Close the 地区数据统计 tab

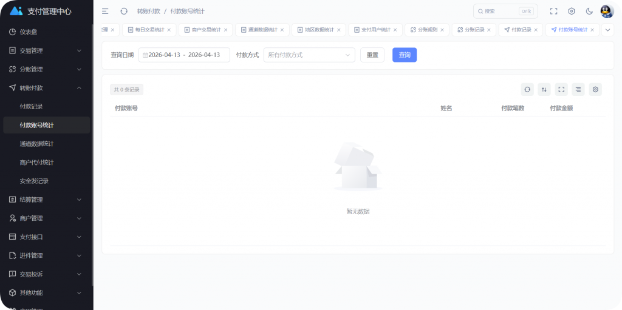pos(338,30)
